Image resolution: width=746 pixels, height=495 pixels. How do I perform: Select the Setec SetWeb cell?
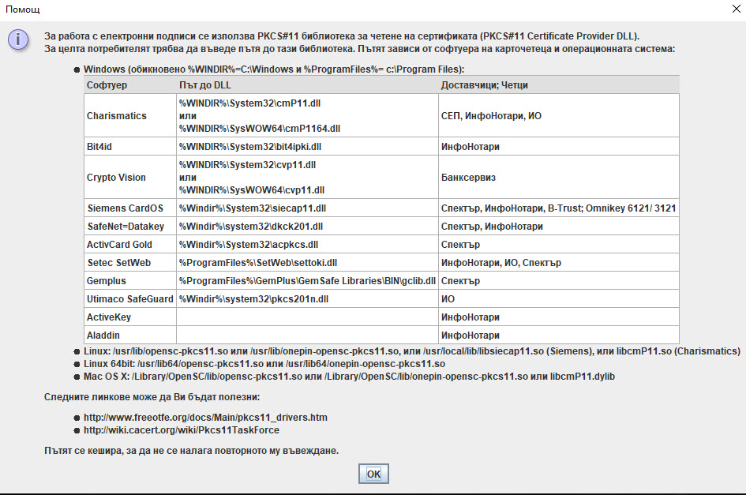130,262
